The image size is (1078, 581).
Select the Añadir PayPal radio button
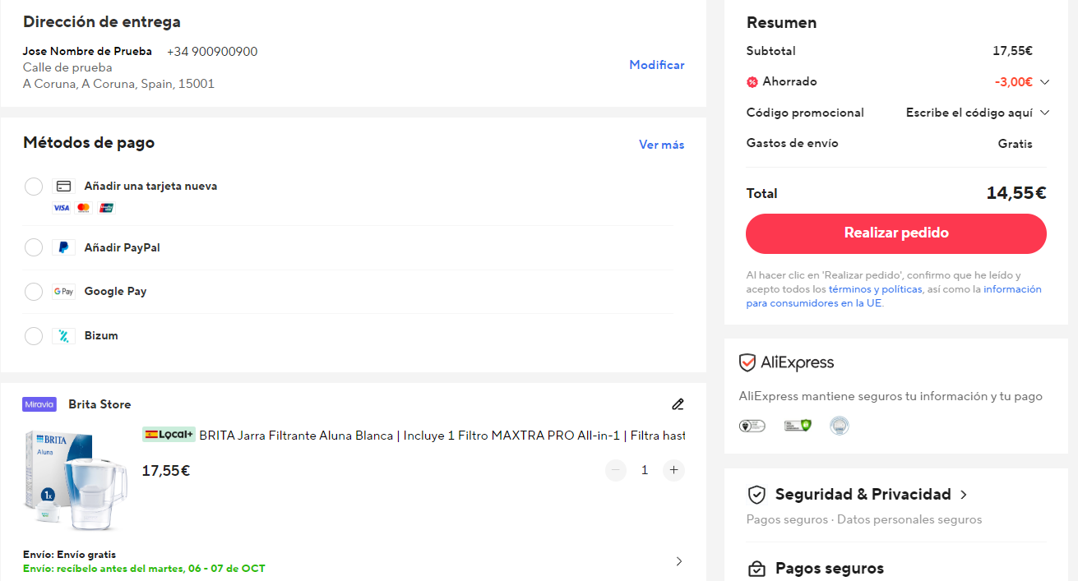coord(34,247)
